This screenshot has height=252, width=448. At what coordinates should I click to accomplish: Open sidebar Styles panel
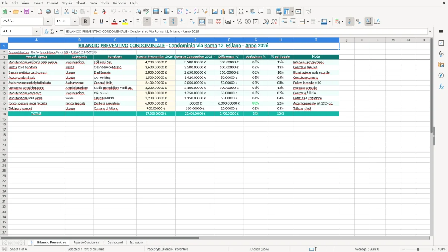[441, 54]
